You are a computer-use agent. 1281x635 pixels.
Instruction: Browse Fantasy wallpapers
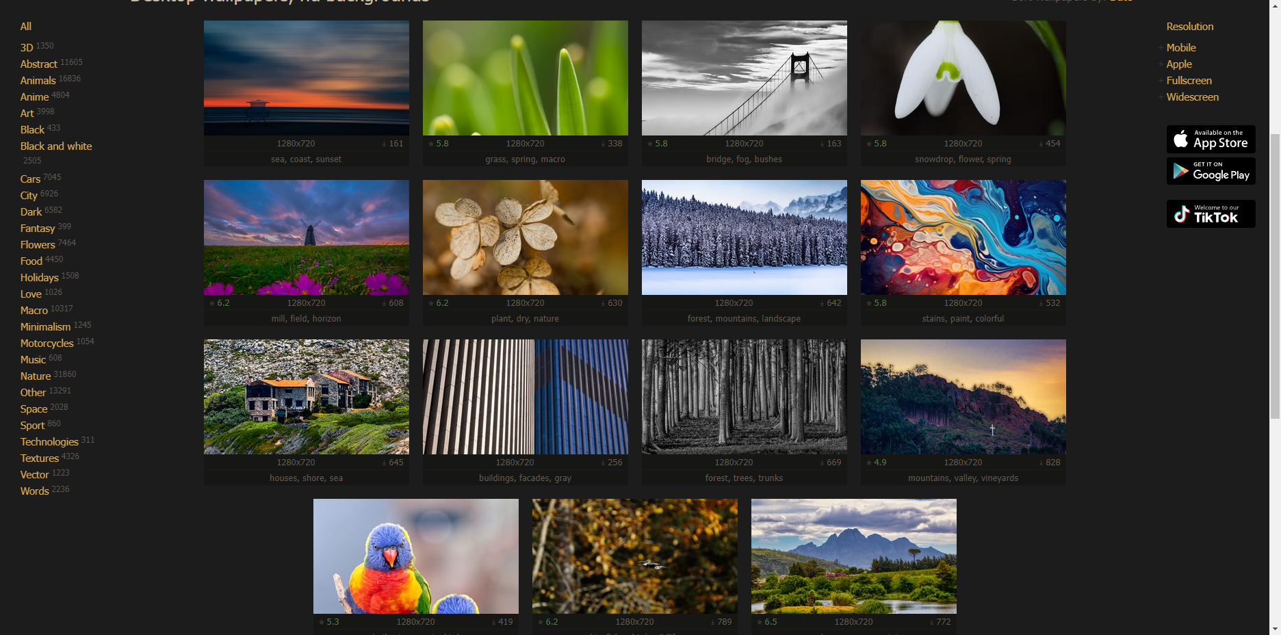(x=38, y=229)
